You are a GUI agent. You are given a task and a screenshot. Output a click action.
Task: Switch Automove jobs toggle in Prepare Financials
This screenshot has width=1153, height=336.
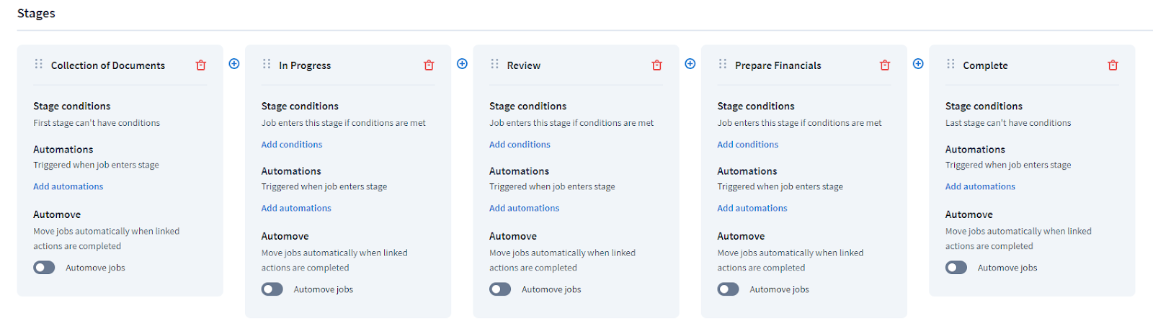pos(728,289)
